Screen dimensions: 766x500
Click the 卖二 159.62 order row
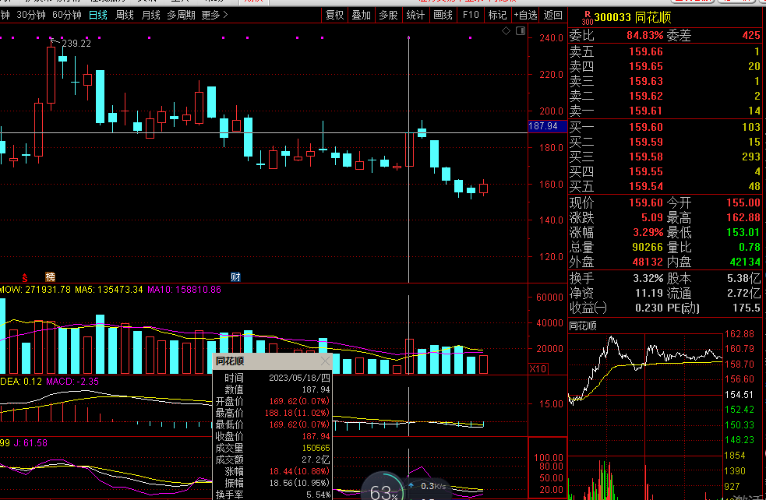click(665, 97)
